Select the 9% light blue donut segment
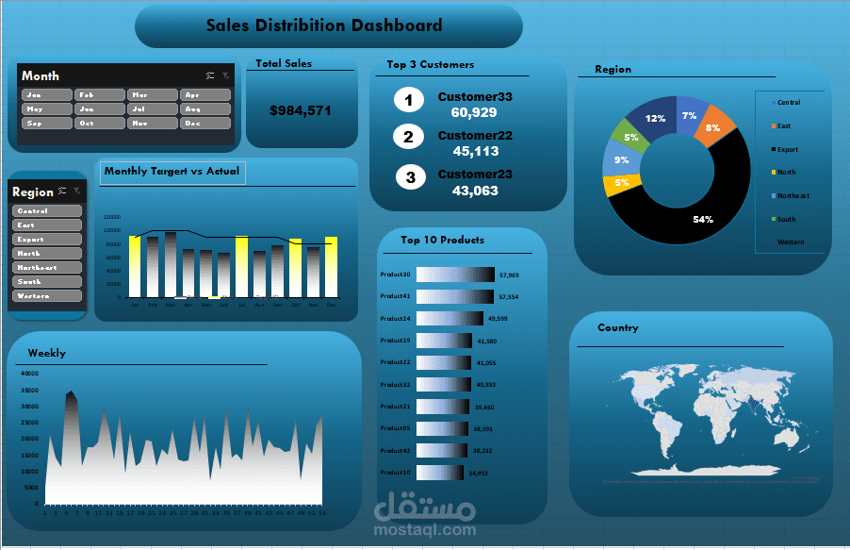This screenshot has width=850, height=550. tap(621, 159)
